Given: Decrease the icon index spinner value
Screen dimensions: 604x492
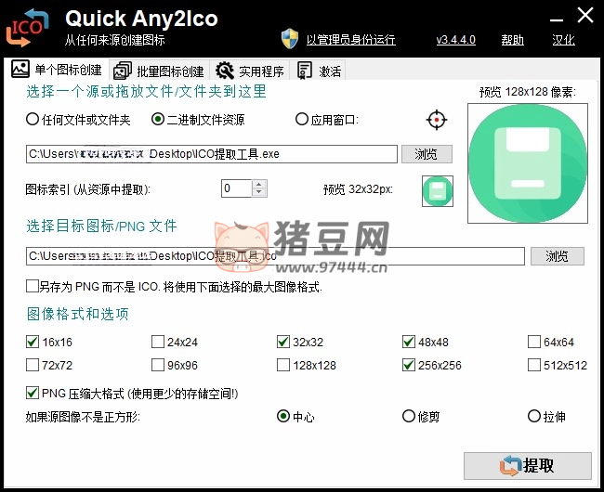Looking at the screenshot, I should click(259, 193).
